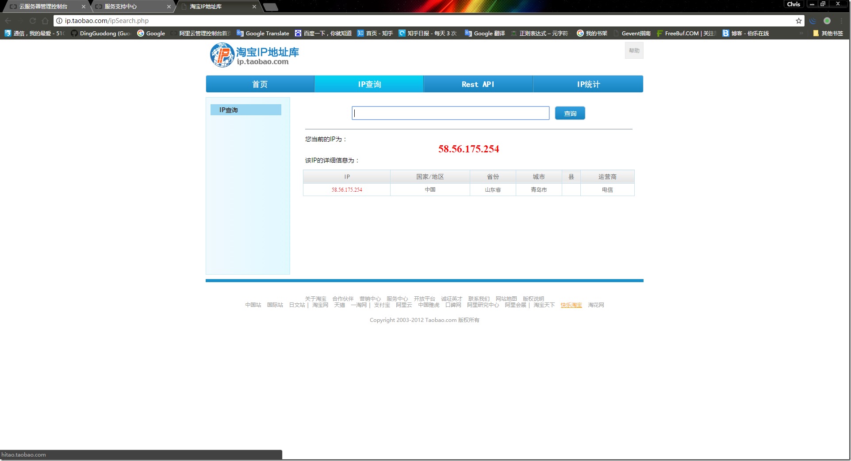The width and height of the screenshot is (851, 461).
Task: Open the Google Translate bookmark
Action: pyautogui.click(x=263, y=33)
